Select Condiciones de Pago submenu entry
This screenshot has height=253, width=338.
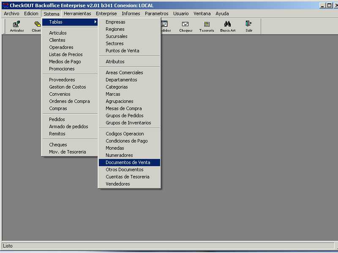coord(129,141)
